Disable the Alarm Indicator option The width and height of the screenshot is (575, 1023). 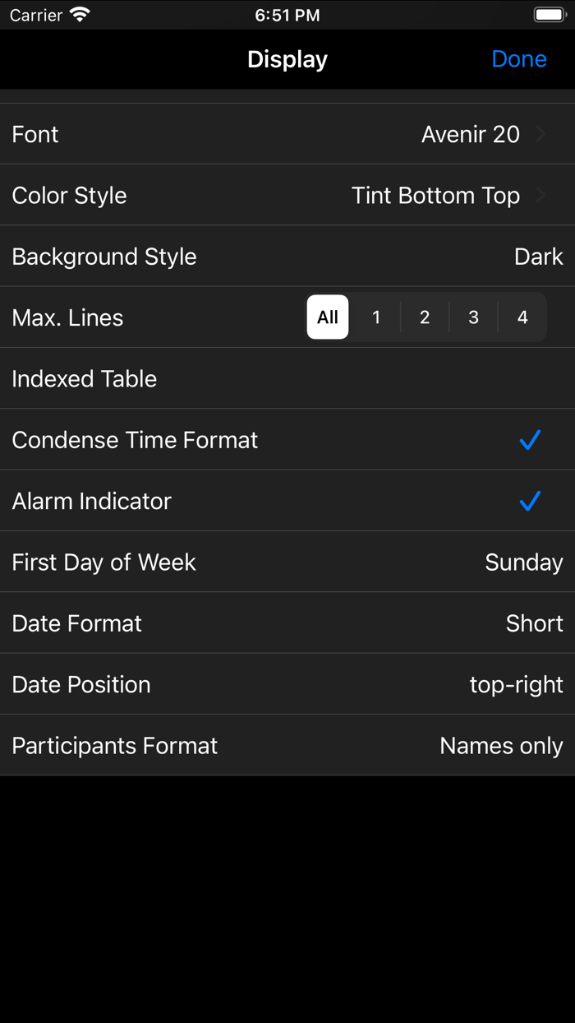[287, 501]
